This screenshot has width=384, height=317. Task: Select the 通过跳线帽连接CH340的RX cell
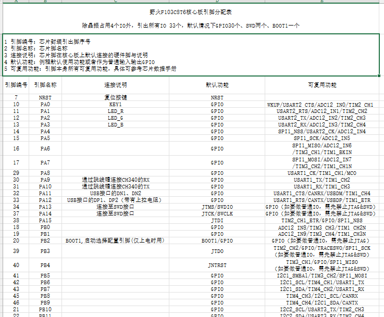coord(115,180)
